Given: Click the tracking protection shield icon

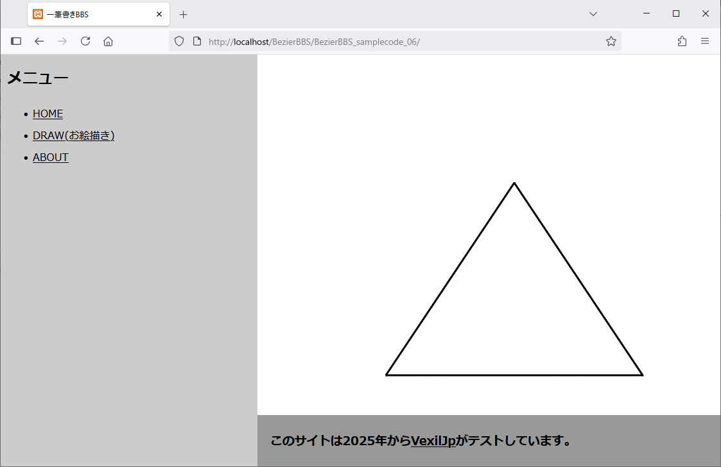Looking at the screenshot, I should pyautogui.click(x=178, y=41).
